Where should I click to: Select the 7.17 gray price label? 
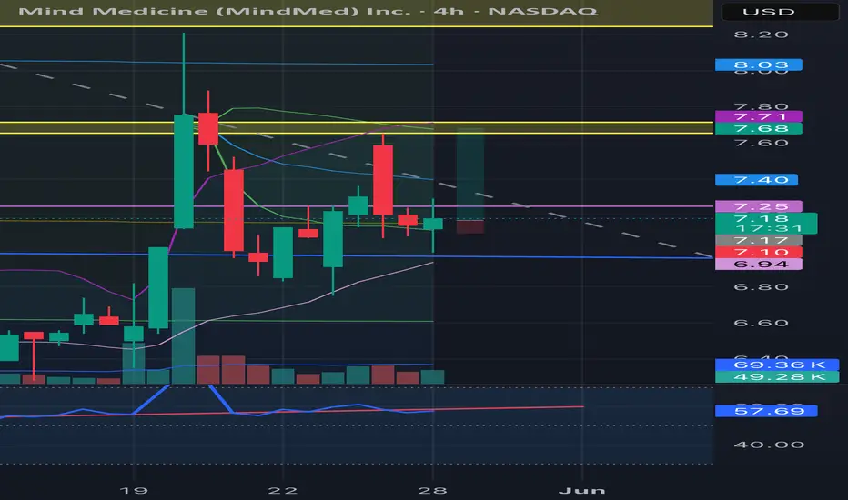758,240
